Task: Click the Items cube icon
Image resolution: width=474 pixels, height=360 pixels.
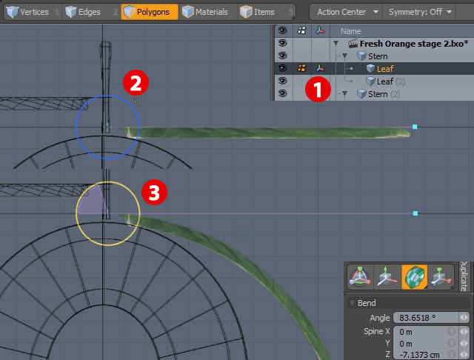Action: (246, 12)
